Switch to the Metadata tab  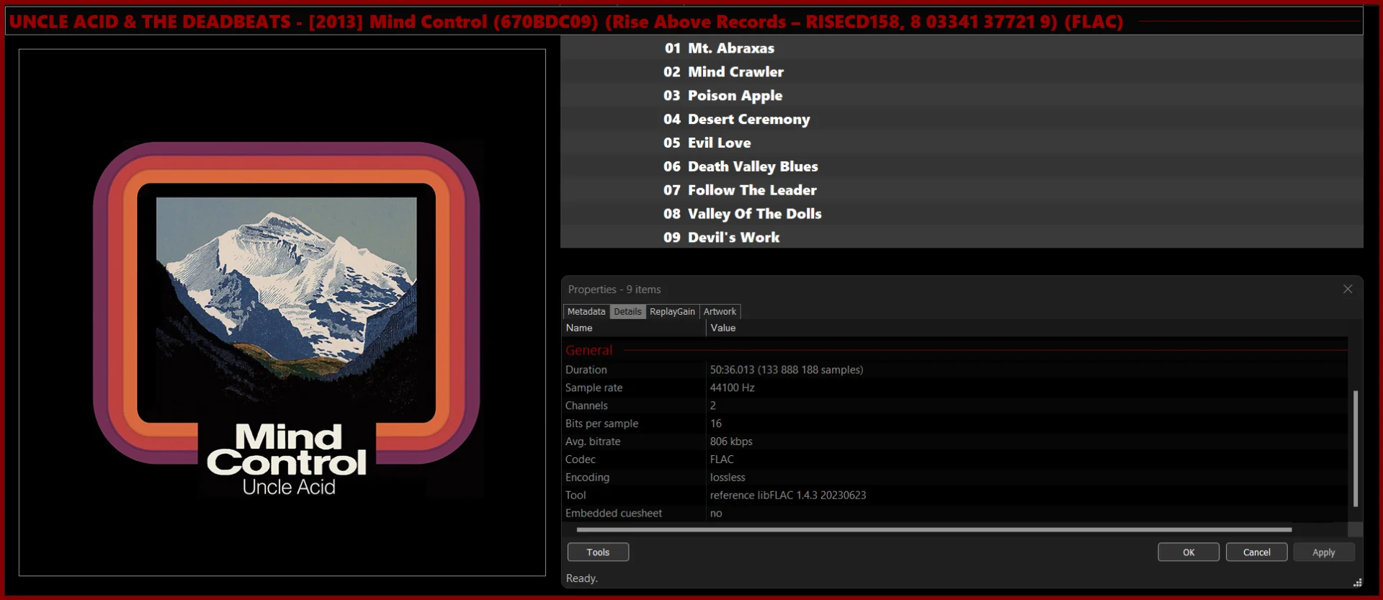coord(586,311)
